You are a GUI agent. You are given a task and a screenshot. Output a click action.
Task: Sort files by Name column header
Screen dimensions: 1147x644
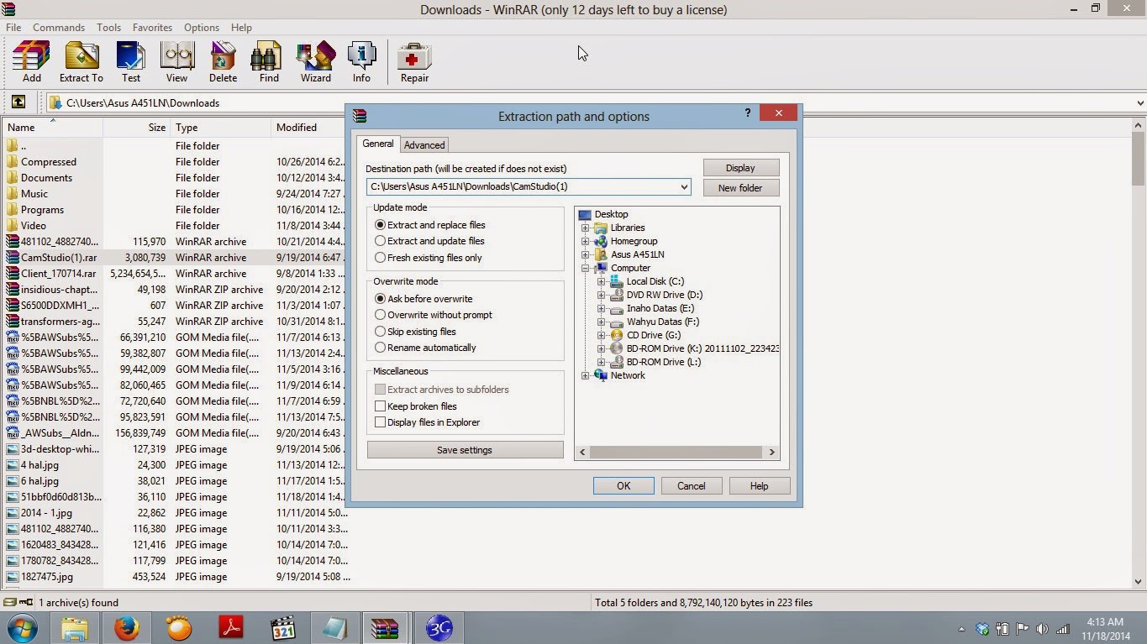[x=52, y=128]
